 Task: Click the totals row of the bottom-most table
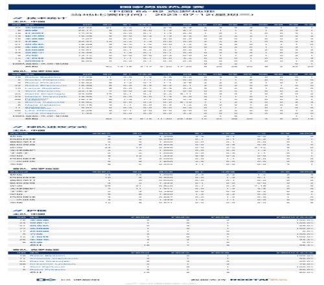pyautogui.click(x=162, y=273)
